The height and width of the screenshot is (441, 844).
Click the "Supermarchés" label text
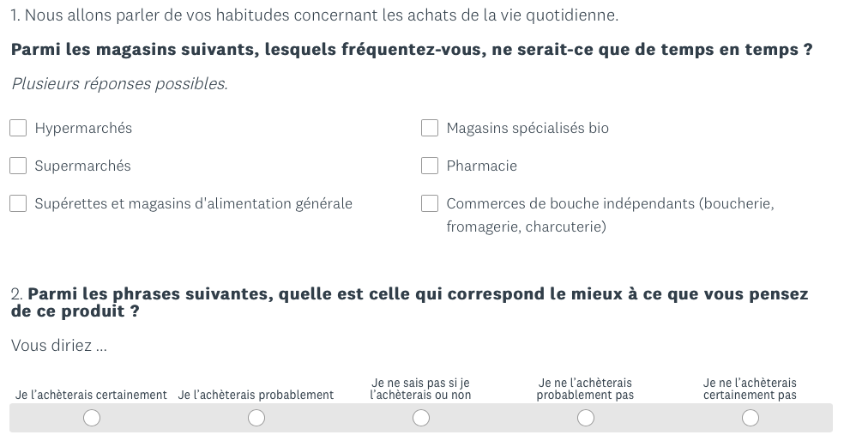point(82,166)
